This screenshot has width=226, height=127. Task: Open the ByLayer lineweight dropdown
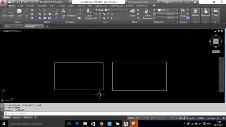(167, 14)
